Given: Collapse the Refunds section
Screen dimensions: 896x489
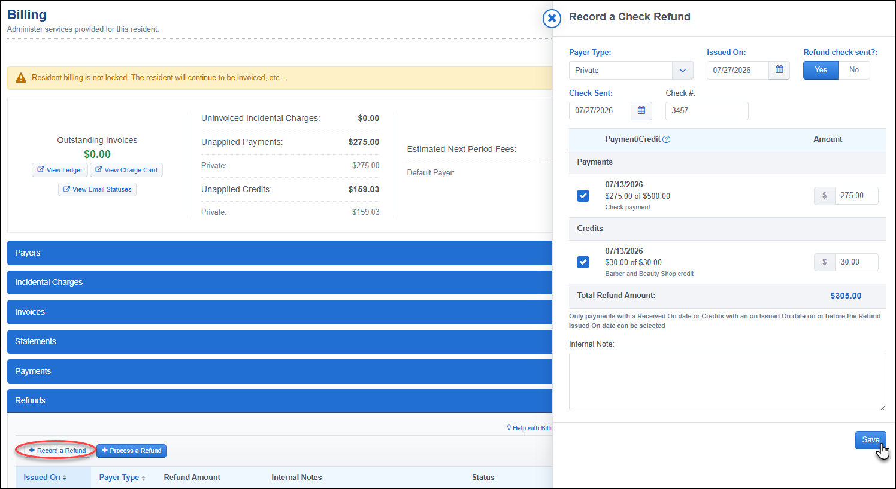Looking at the screenshot, I should [x=280, y=400].
